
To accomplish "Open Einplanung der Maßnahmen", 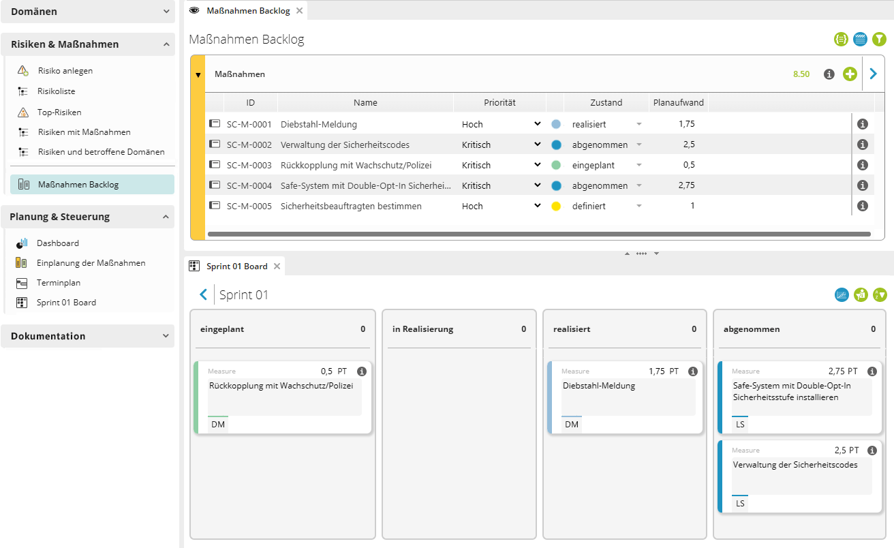I will [x=91, y=262].
